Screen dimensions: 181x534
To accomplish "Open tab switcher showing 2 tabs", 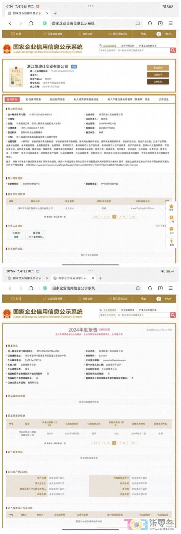I will click(x=160, y=288).
